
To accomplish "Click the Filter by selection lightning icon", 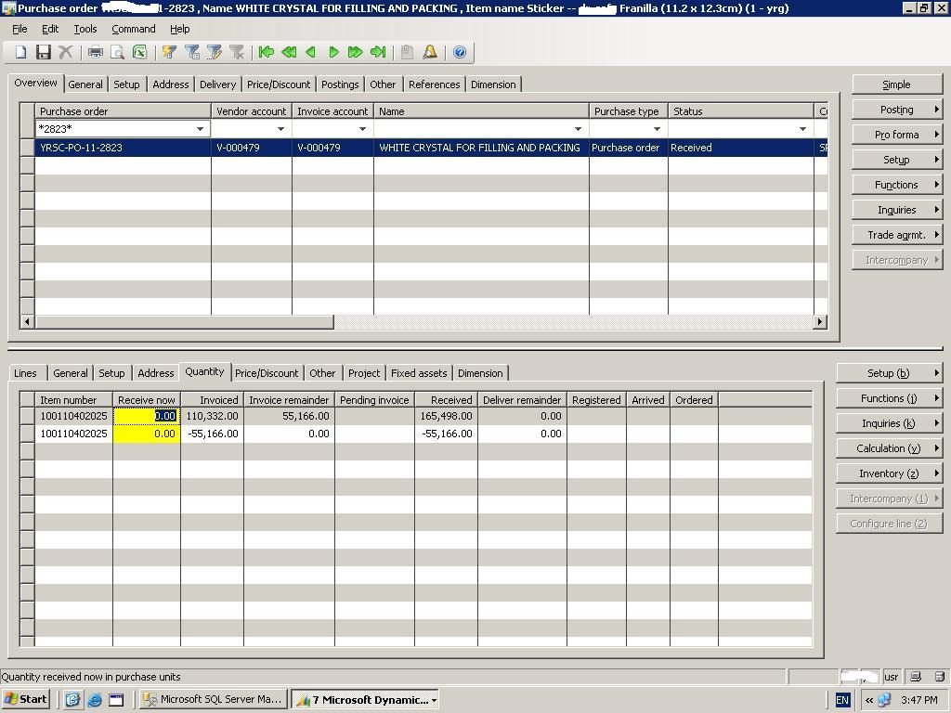I will click(x=169, y=52).
